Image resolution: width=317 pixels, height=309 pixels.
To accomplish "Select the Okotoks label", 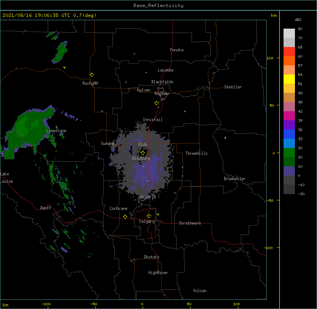I will 152,257.
